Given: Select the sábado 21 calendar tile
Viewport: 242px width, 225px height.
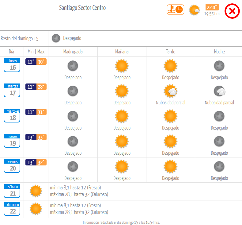Looking at the screenshot, I should [12, 191].
